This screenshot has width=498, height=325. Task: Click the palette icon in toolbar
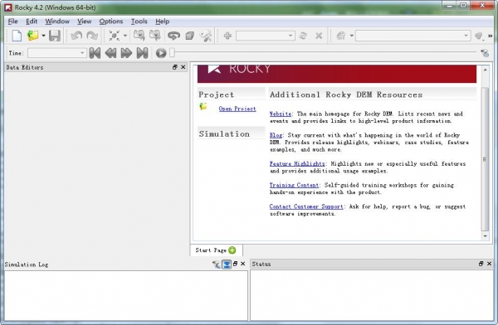(341, 36)
